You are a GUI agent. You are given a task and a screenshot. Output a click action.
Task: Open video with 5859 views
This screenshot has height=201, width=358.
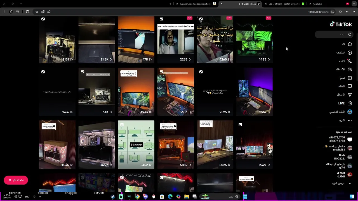coord(175,145)
